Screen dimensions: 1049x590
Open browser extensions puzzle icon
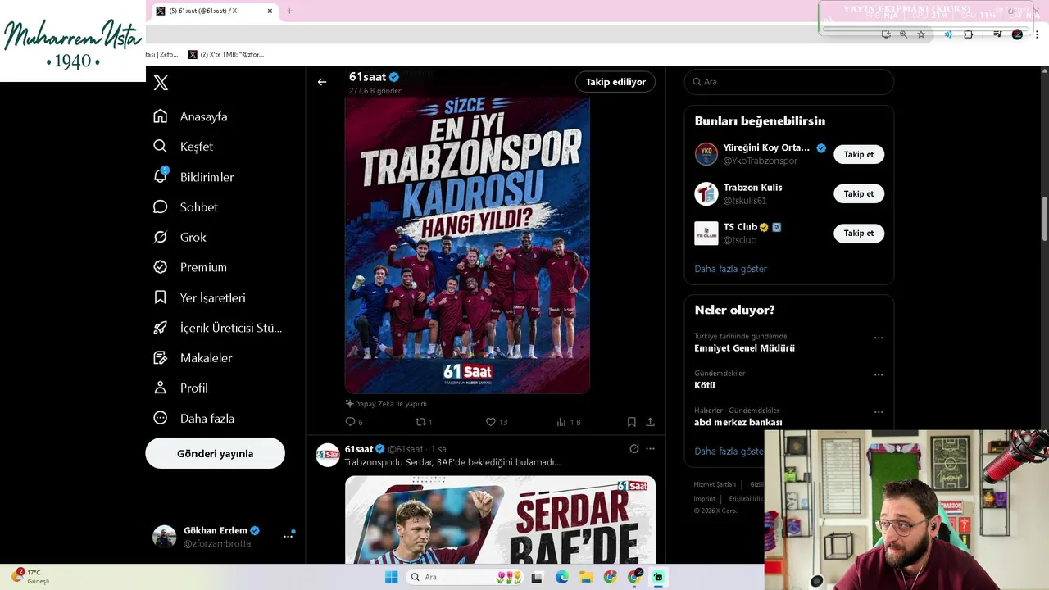coord(969,34)
